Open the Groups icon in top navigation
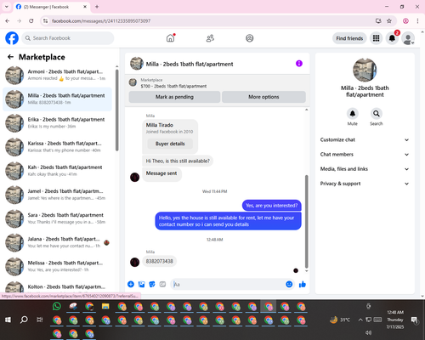This screenshot has height=340, width=425. pos(250,38)
